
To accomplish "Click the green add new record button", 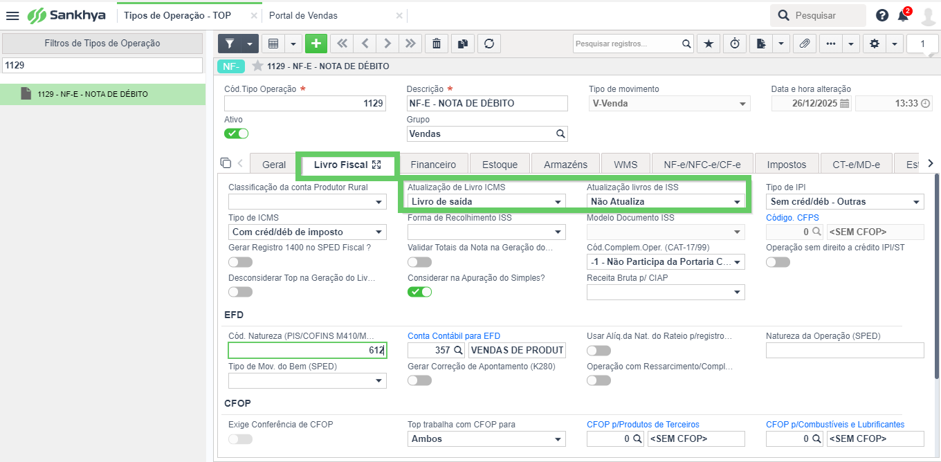I will pyautogui.click(x=316, y=43).
